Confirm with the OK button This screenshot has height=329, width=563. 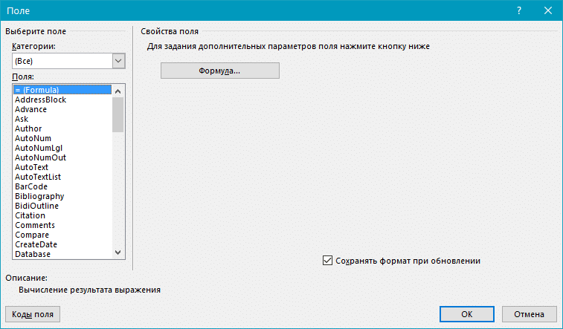[x=466, y=314]
